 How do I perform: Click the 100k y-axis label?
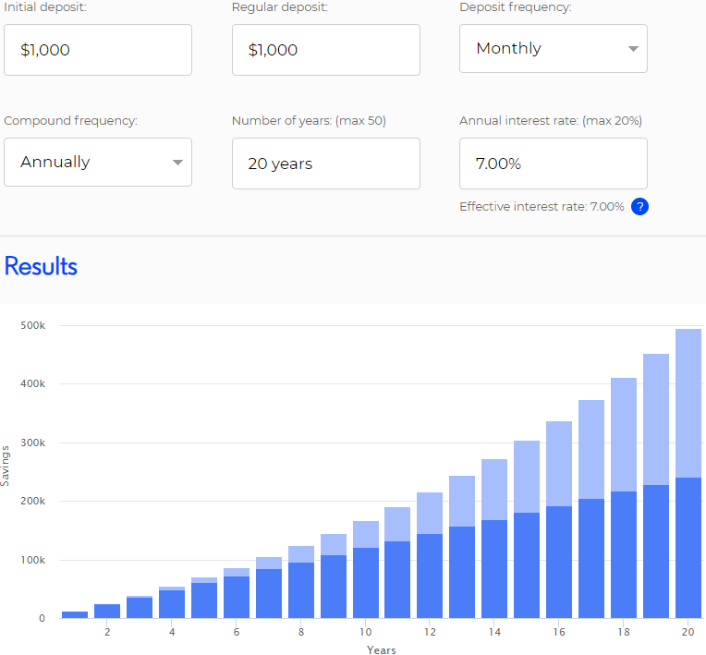click(33, 560)
